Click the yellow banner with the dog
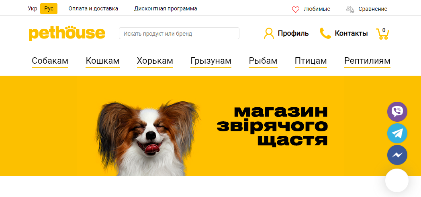This screenshot has width=421, height=197. coord(210,126)
